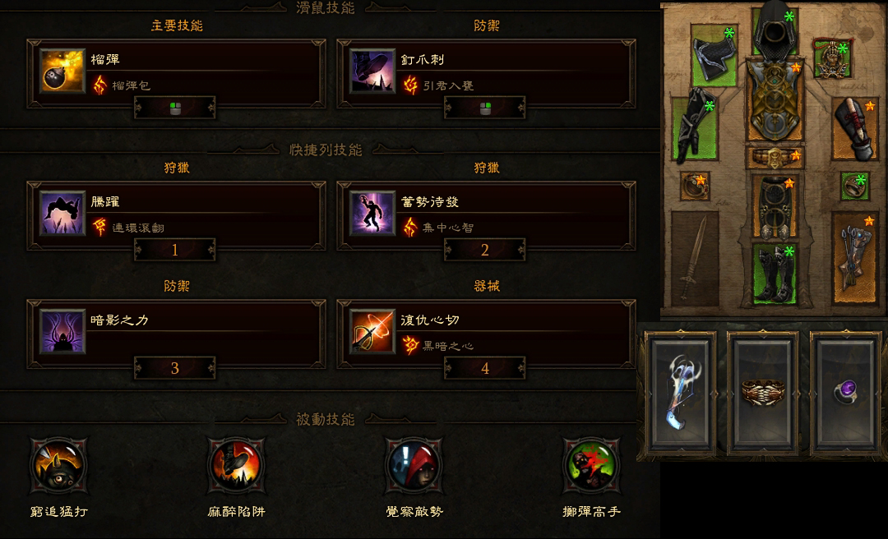Select the crossbow item in cube slot
This screenshot has height=539, width=888.
[x=682, y=394]
